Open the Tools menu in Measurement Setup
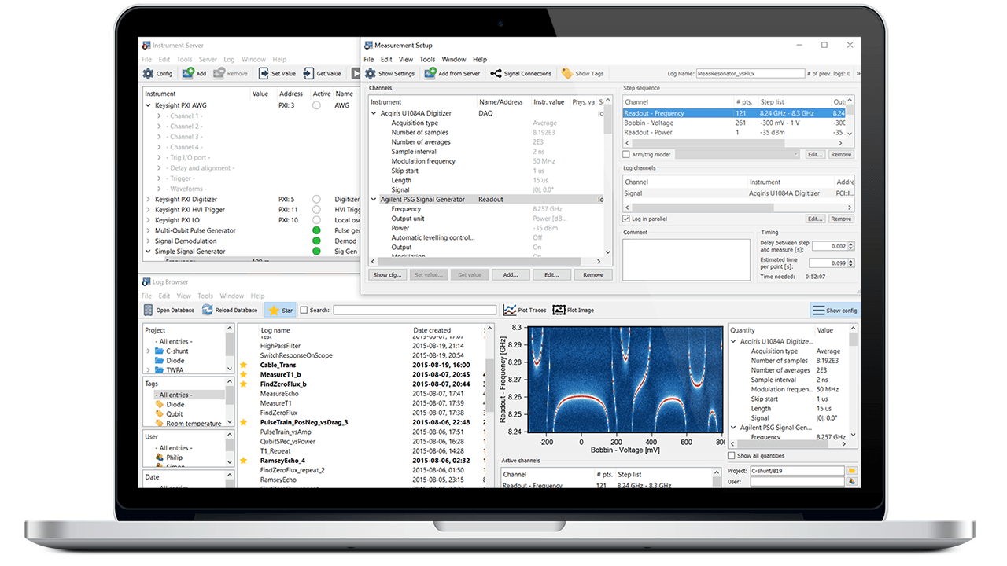The height and width of the screenshot is (566, 1007). (427, 59)
